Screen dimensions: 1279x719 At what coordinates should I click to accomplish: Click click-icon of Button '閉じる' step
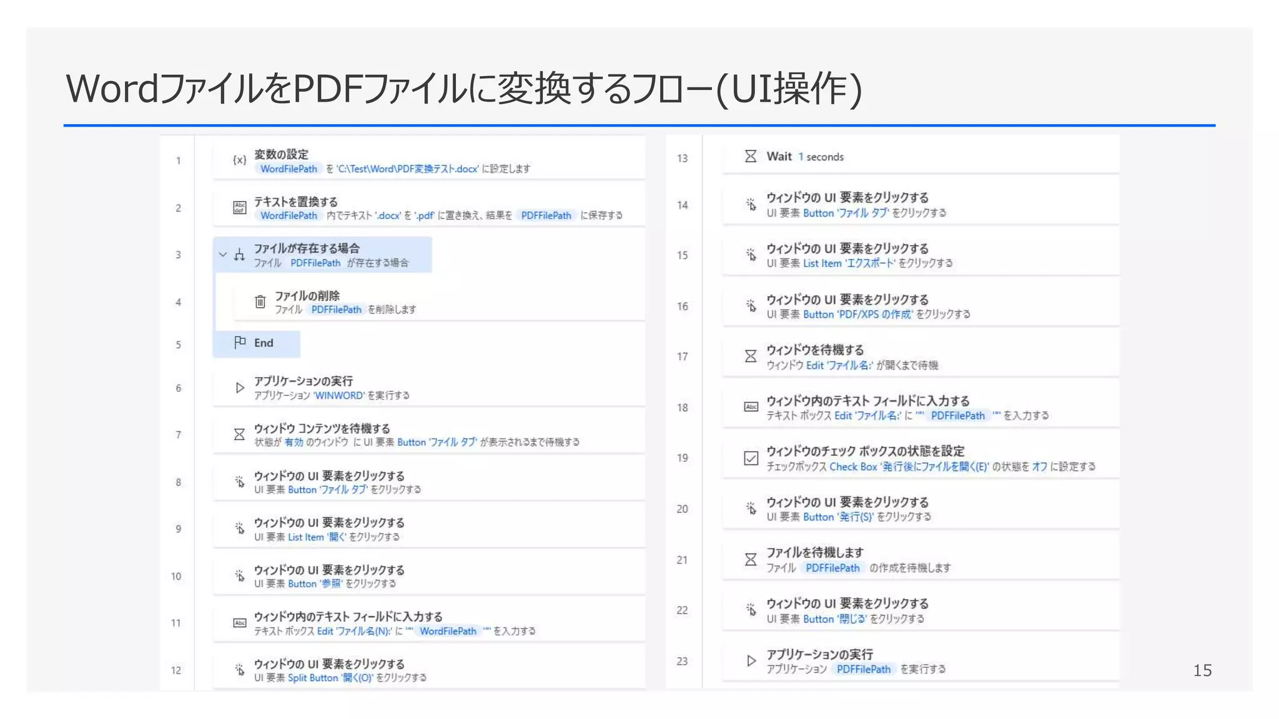point(751,609)
